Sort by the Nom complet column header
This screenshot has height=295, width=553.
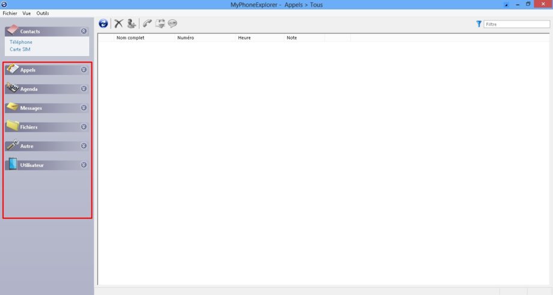coord(130,38)
